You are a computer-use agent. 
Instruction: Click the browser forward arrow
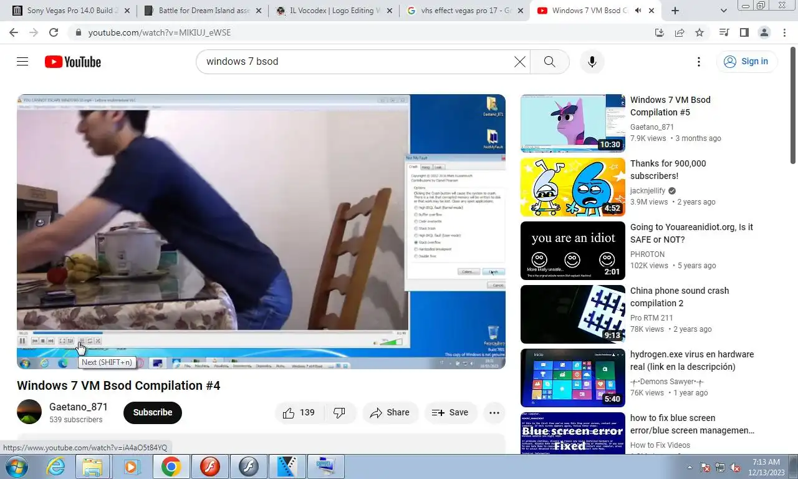point(34,32)
